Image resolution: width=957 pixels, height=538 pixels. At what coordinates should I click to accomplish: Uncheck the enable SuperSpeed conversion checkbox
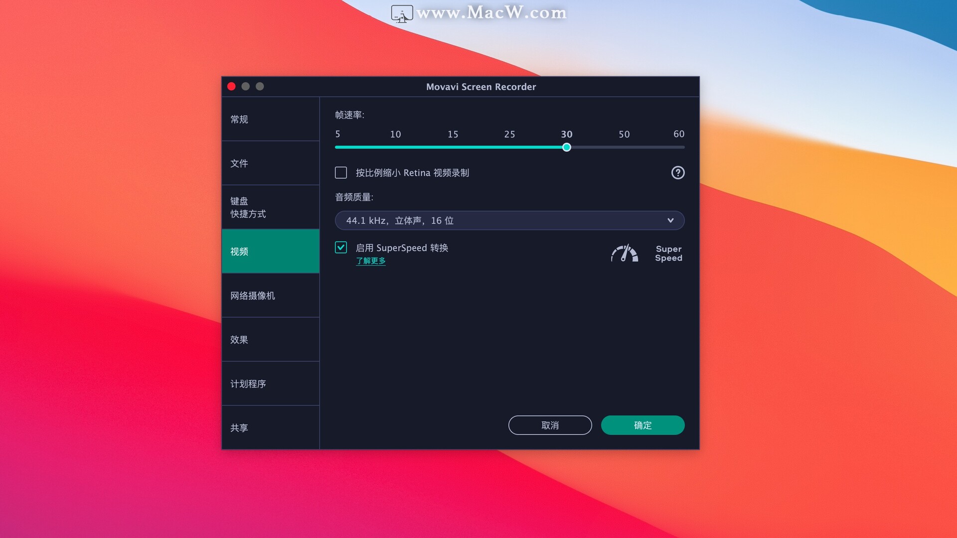coord(341,247)
